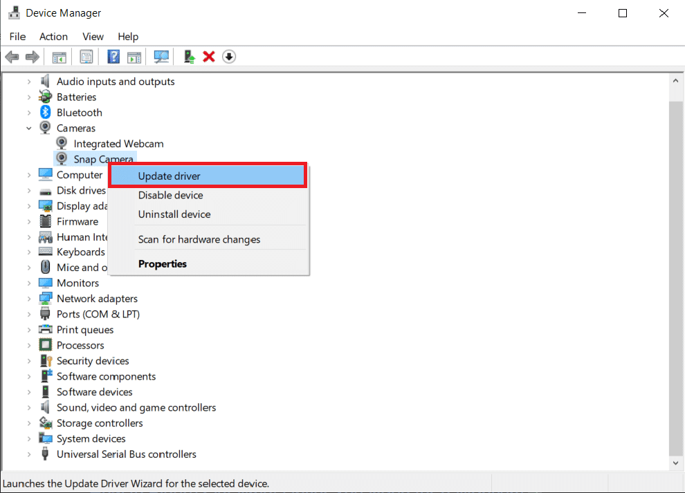The height and width of the screenshot is (493, 685).
Task: Click the green Update device driver icon
Action: click(x=189, y=57)
